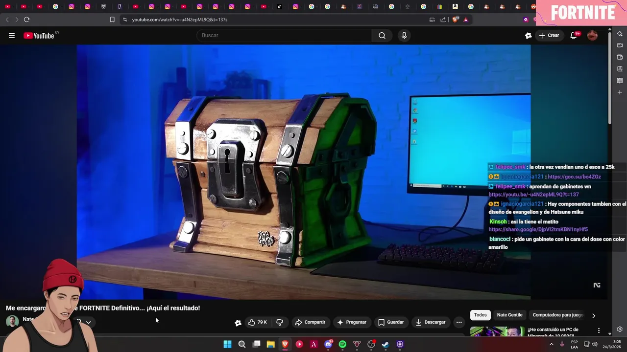Bookmark this page with the bookmark icon
The width and height of the screenshot is (627, 352).
pos(112,20)
